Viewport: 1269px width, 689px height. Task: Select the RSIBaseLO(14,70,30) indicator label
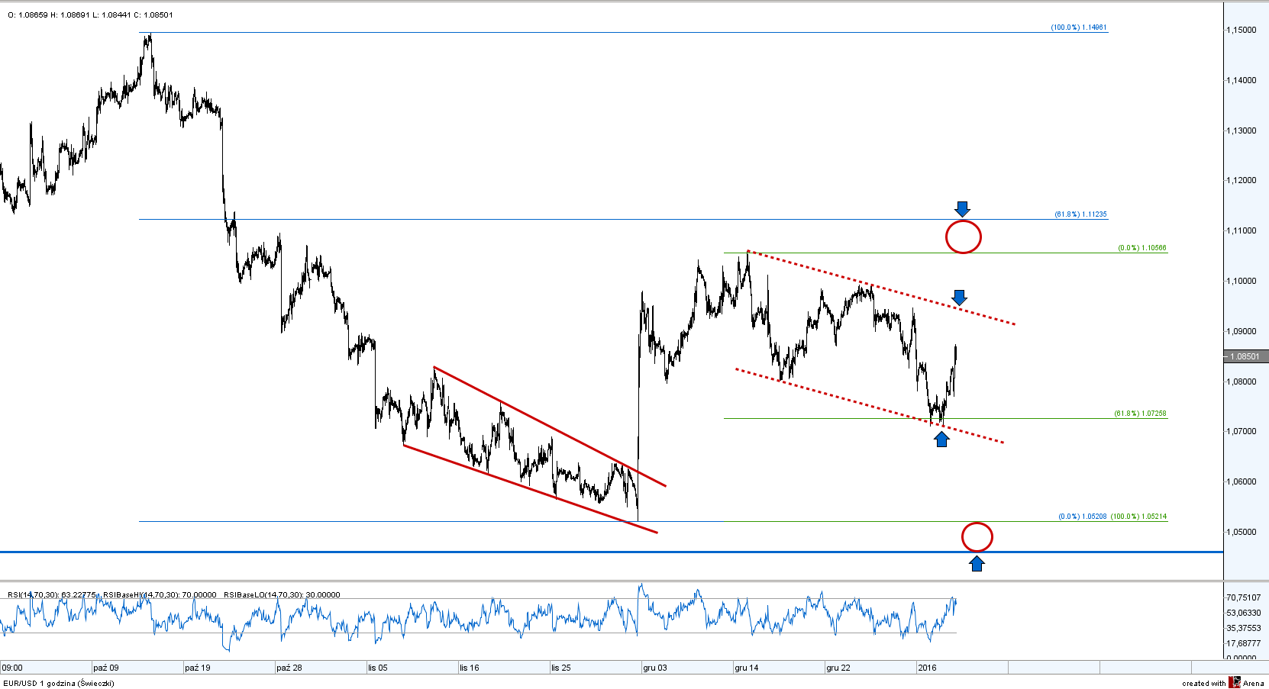click(282, 594)
